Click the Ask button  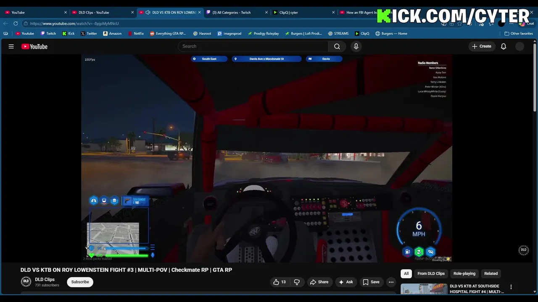pos(346,282)
